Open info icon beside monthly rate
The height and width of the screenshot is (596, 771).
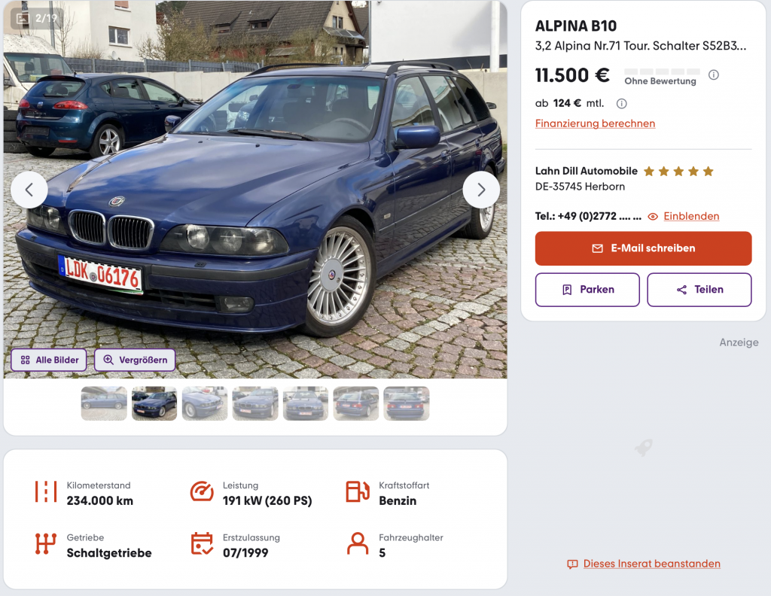click(x=621, y=104)
